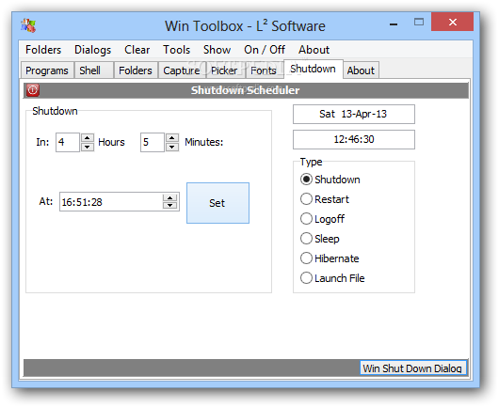Switch to the Capture tab
The height and width of the screenshot is (407, 499).
[182, 70]
